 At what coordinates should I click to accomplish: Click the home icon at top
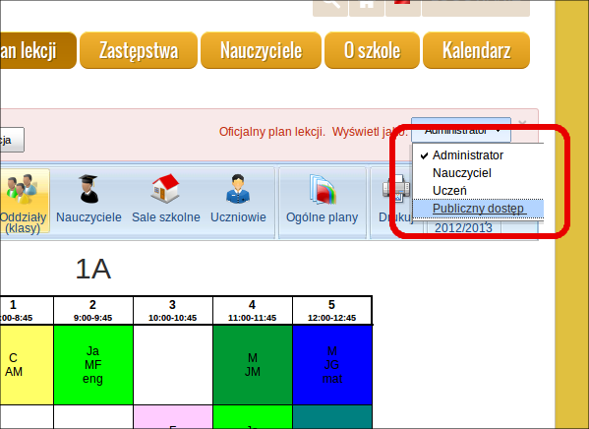pos(366,6)
